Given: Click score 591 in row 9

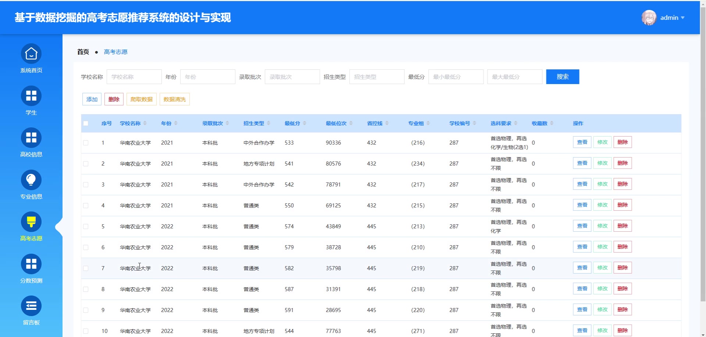Looking at the screenshot, I should (289, 310).
